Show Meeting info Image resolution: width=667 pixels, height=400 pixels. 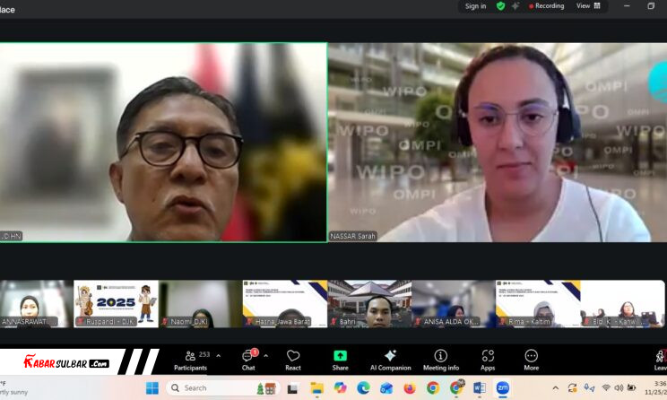tap(440, 360)
